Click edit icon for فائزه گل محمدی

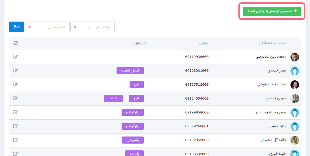point(16,140)
